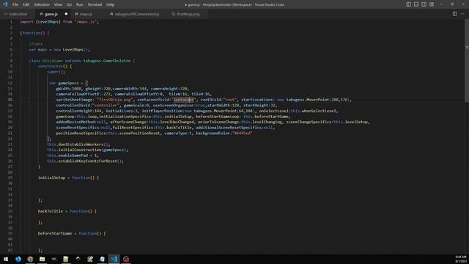Toggle the bottom panel layout icon
This screenshot has width=469, height=264.
tap(416, 4)
